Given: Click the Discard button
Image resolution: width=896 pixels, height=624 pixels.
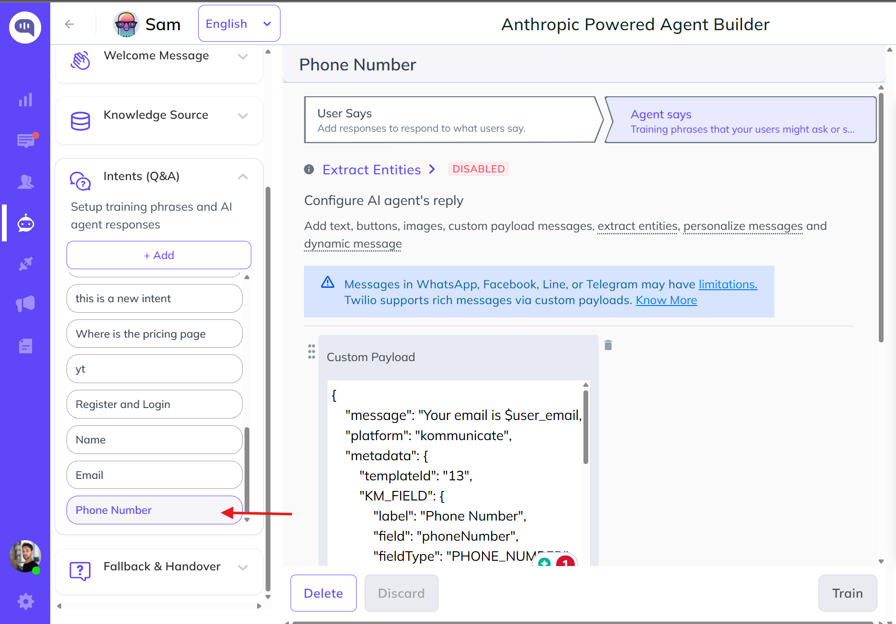Looking at the screenshot, I should (402, 593).
